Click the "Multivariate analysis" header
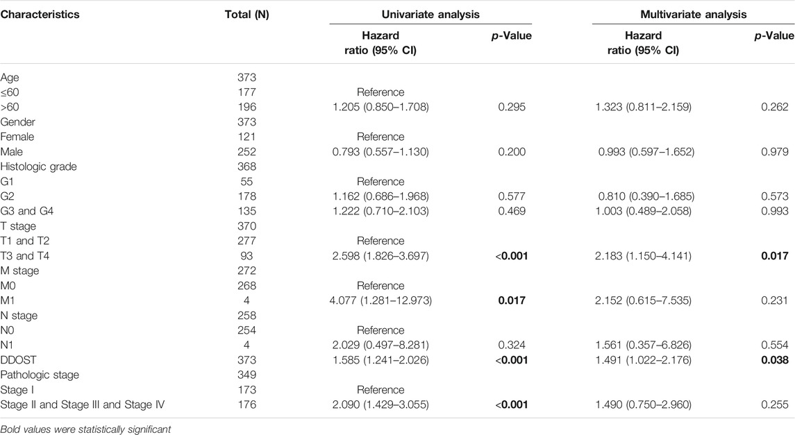Image resolution: width=795 pixels, height=435 pixels. [x=693, y=15]
